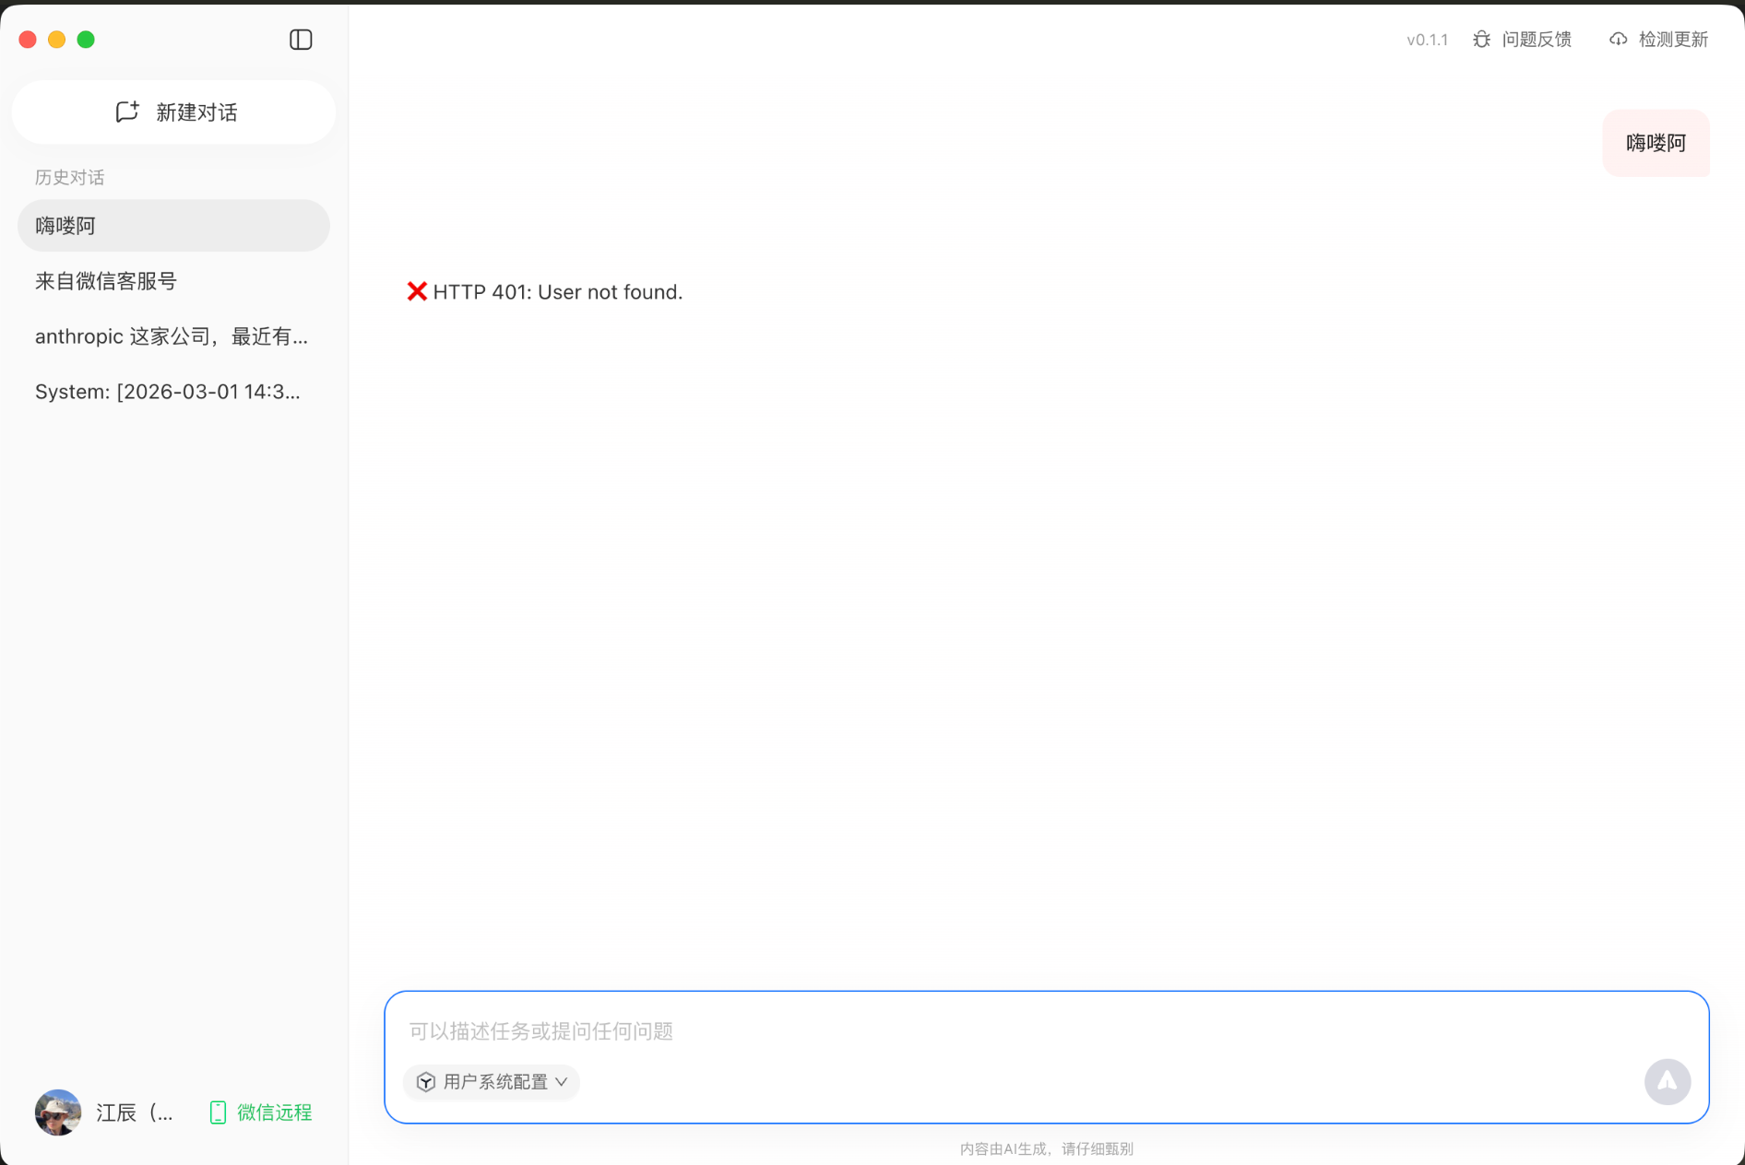The image size is (1745, 1165).
Task: Click the cloud update check icon
Action: click(x=1618, y=40)
